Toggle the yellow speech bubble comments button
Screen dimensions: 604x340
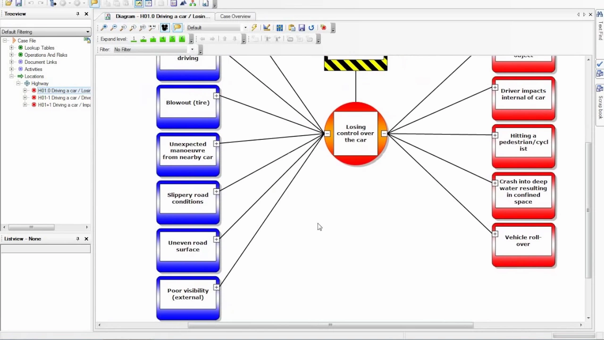pos(177,28)
